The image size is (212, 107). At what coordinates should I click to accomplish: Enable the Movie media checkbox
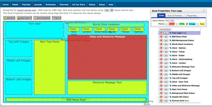pyautogui.click(x=167, y=24)
